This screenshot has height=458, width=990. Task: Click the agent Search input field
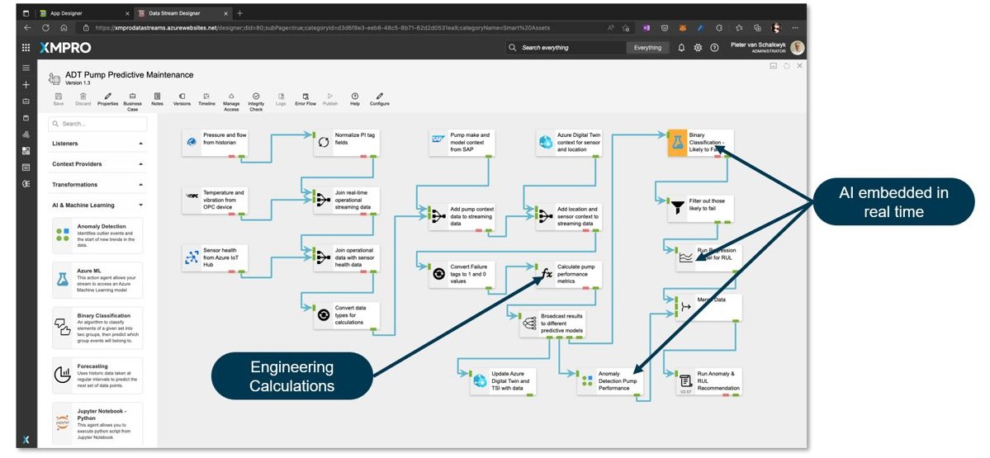click(x=97, y=124)
